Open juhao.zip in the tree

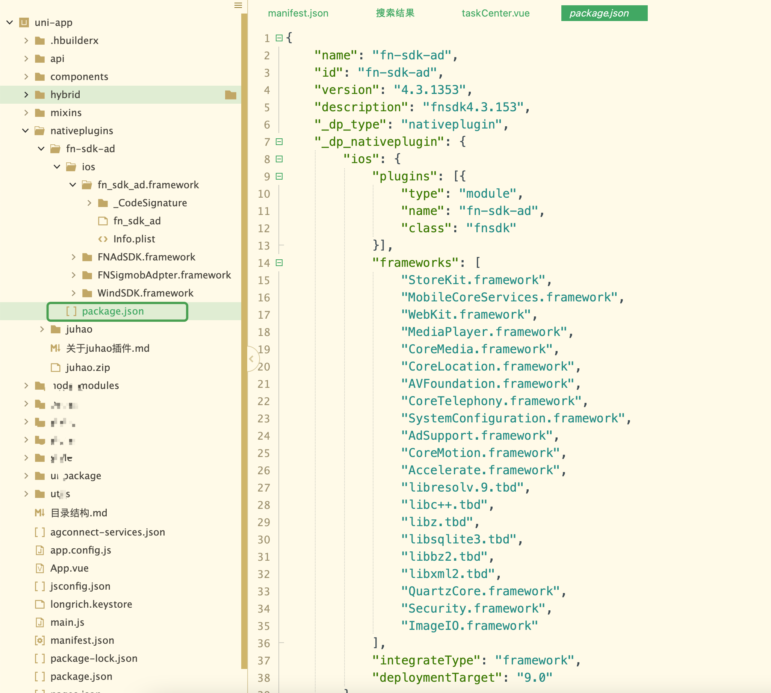(x=88, y=368)
